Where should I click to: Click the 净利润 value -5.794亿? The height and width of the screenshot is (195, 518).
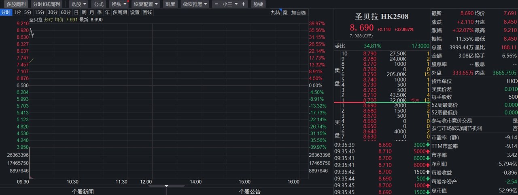[507, 164]
